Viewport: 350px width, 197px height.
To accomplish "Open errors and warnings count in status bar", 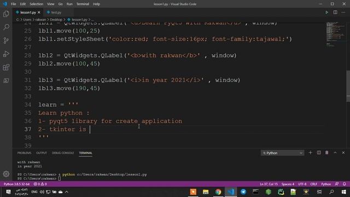I will [x=40, y=184].
